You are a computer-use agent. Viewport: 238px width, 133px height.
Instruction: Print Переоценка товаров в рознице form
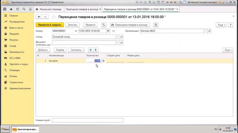pyautogui.click(x=130, y=25)
